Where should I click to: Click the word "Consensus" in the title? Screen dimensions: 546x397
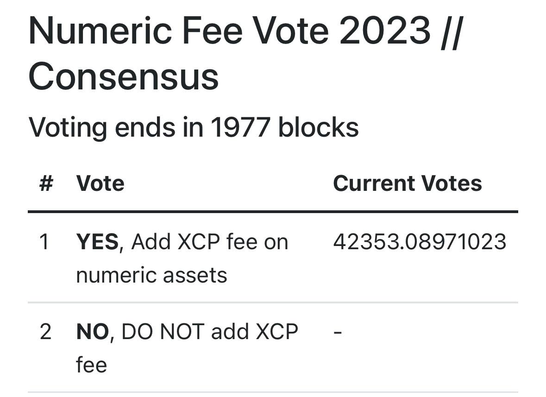(x=123, y=76)
